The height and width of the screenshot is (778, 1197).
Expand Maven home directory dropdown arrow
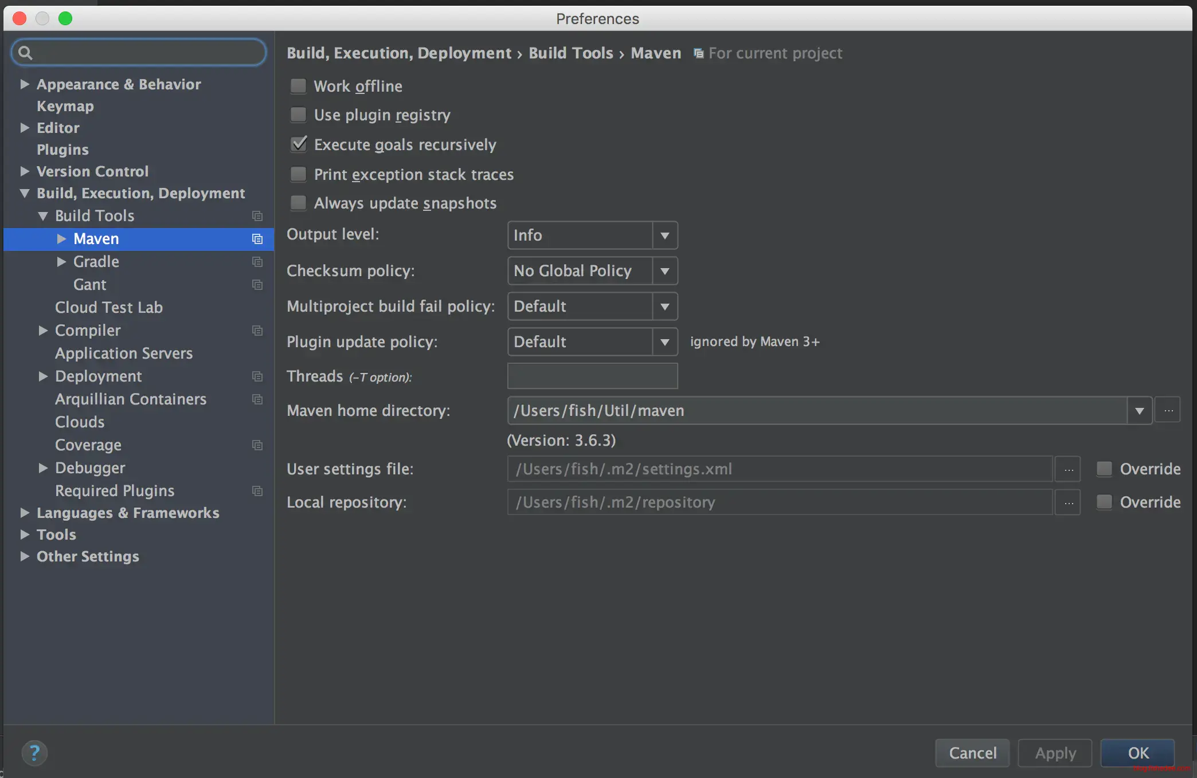1139,410
